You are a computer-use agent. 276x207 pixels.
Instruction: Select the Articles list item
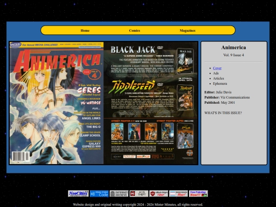[218, 78]
